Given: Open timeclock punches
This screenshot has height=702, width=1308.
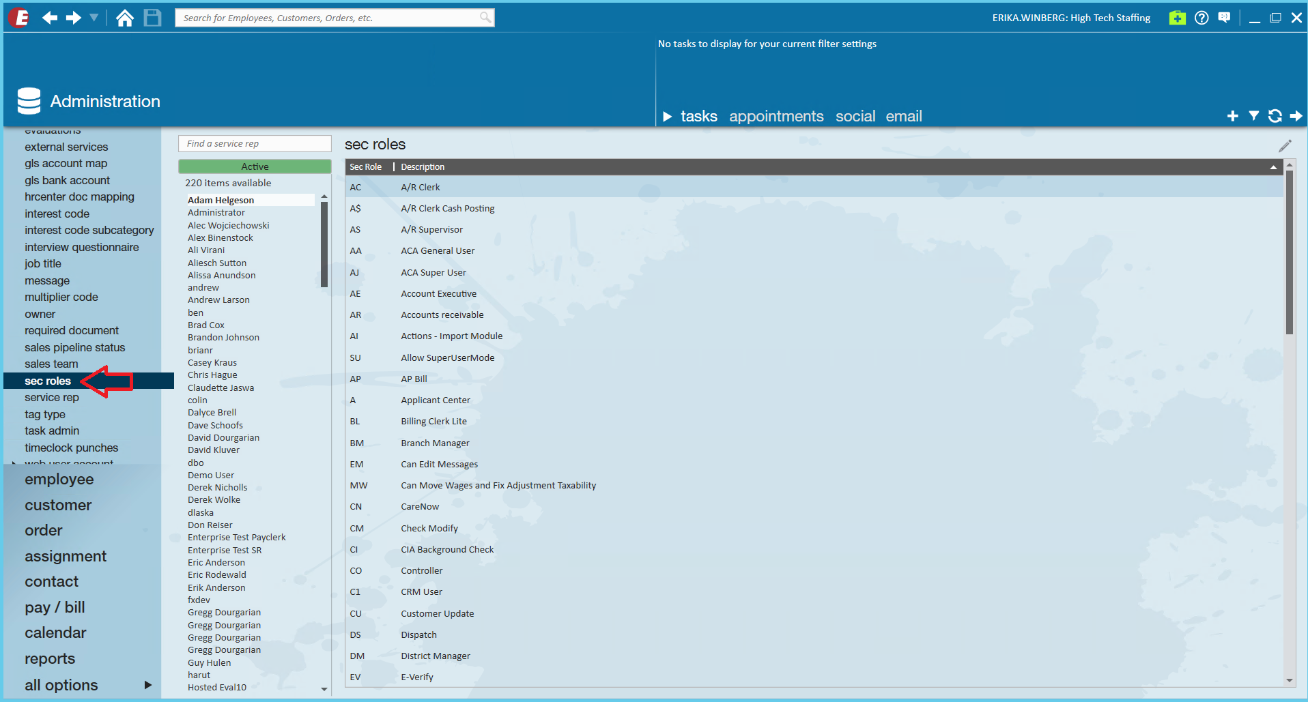Looking at the screenshot, I should point(72,448).
